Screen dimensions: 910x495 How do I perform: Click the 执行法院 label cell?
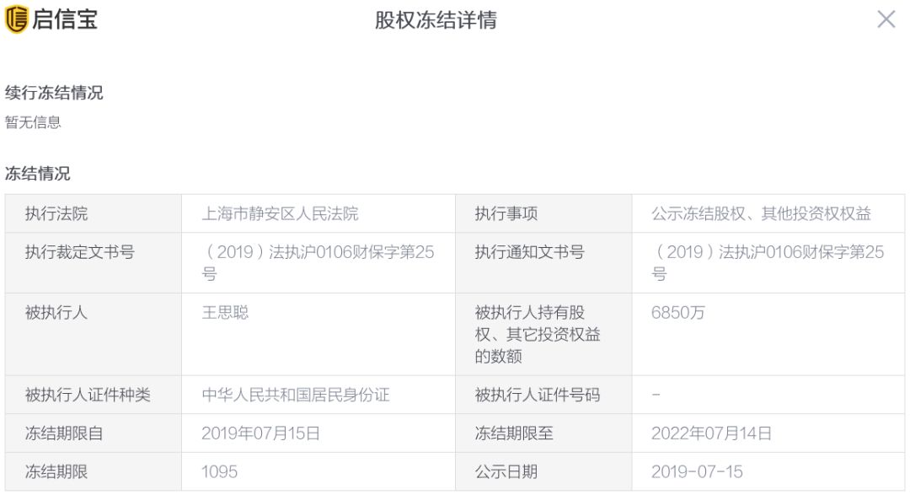(x=94, y=214)
